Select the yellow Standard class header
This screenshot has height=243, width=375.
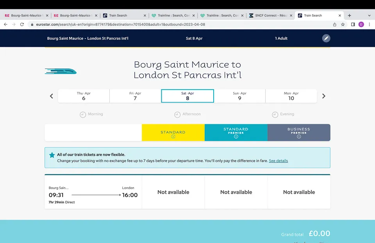click(173, 132)
